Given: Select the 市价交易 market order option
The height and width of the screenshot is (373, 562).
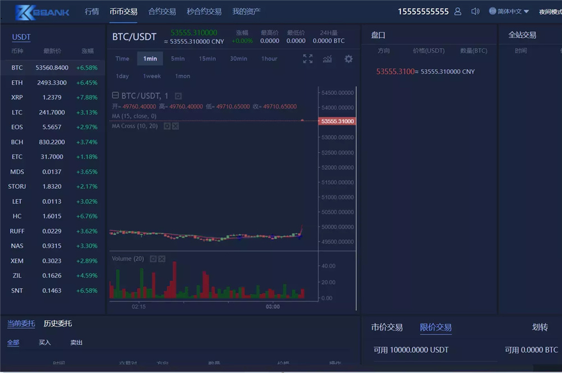Looking at the screenshot, I should click(387, 327).
